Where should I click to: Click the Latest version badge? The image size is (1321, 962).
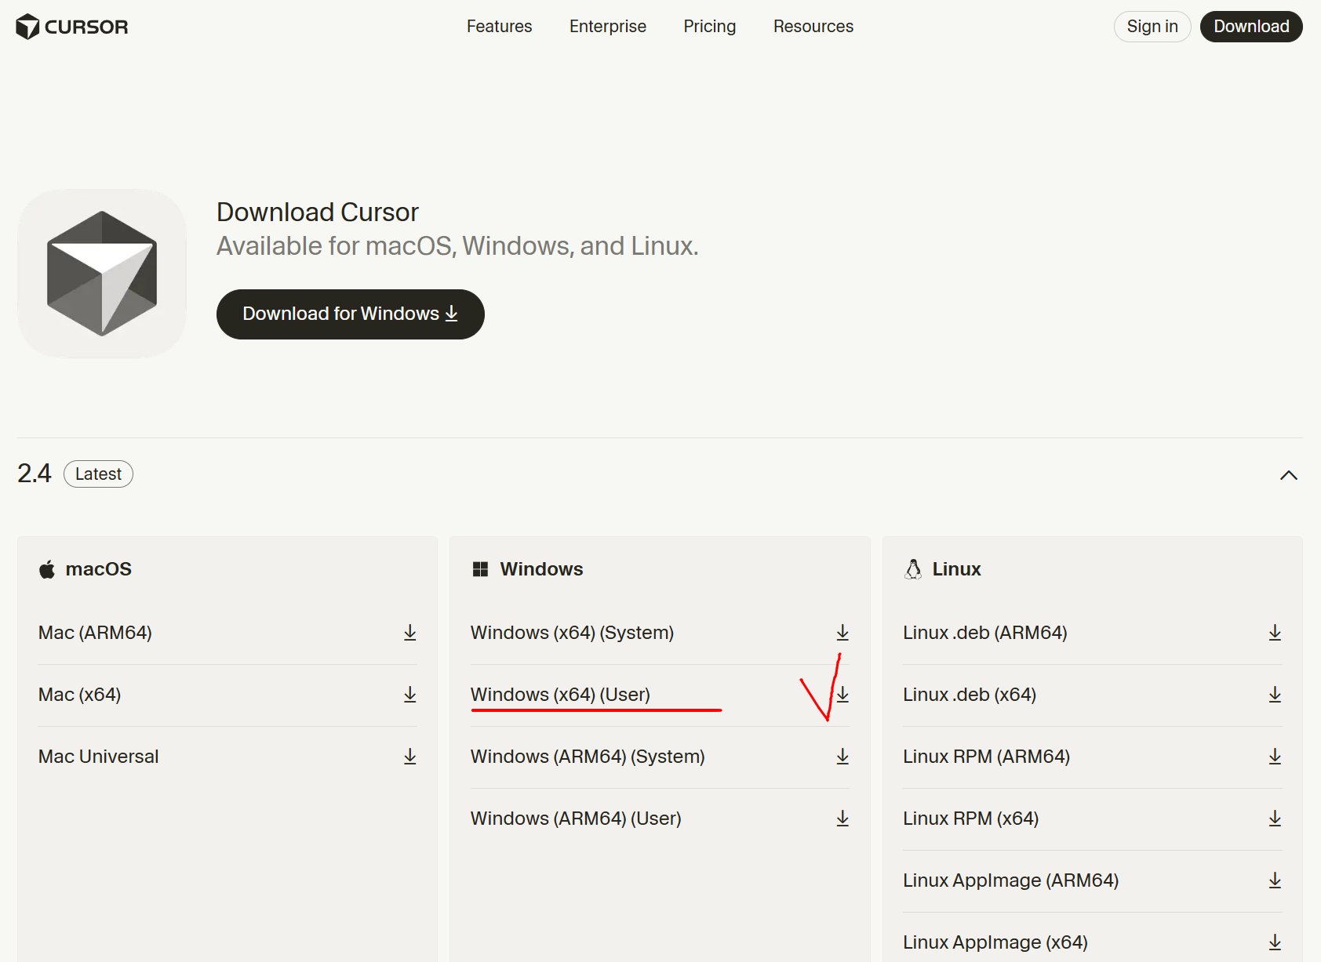[x=98, y=474]
